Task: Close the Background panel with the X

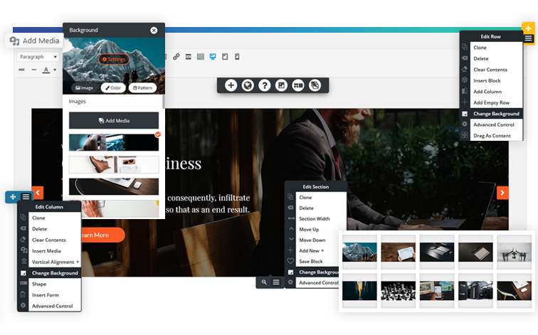Action: click(x=154, y=30)
